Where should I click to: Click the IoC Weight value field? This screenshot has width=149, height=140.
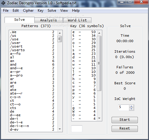124,107
